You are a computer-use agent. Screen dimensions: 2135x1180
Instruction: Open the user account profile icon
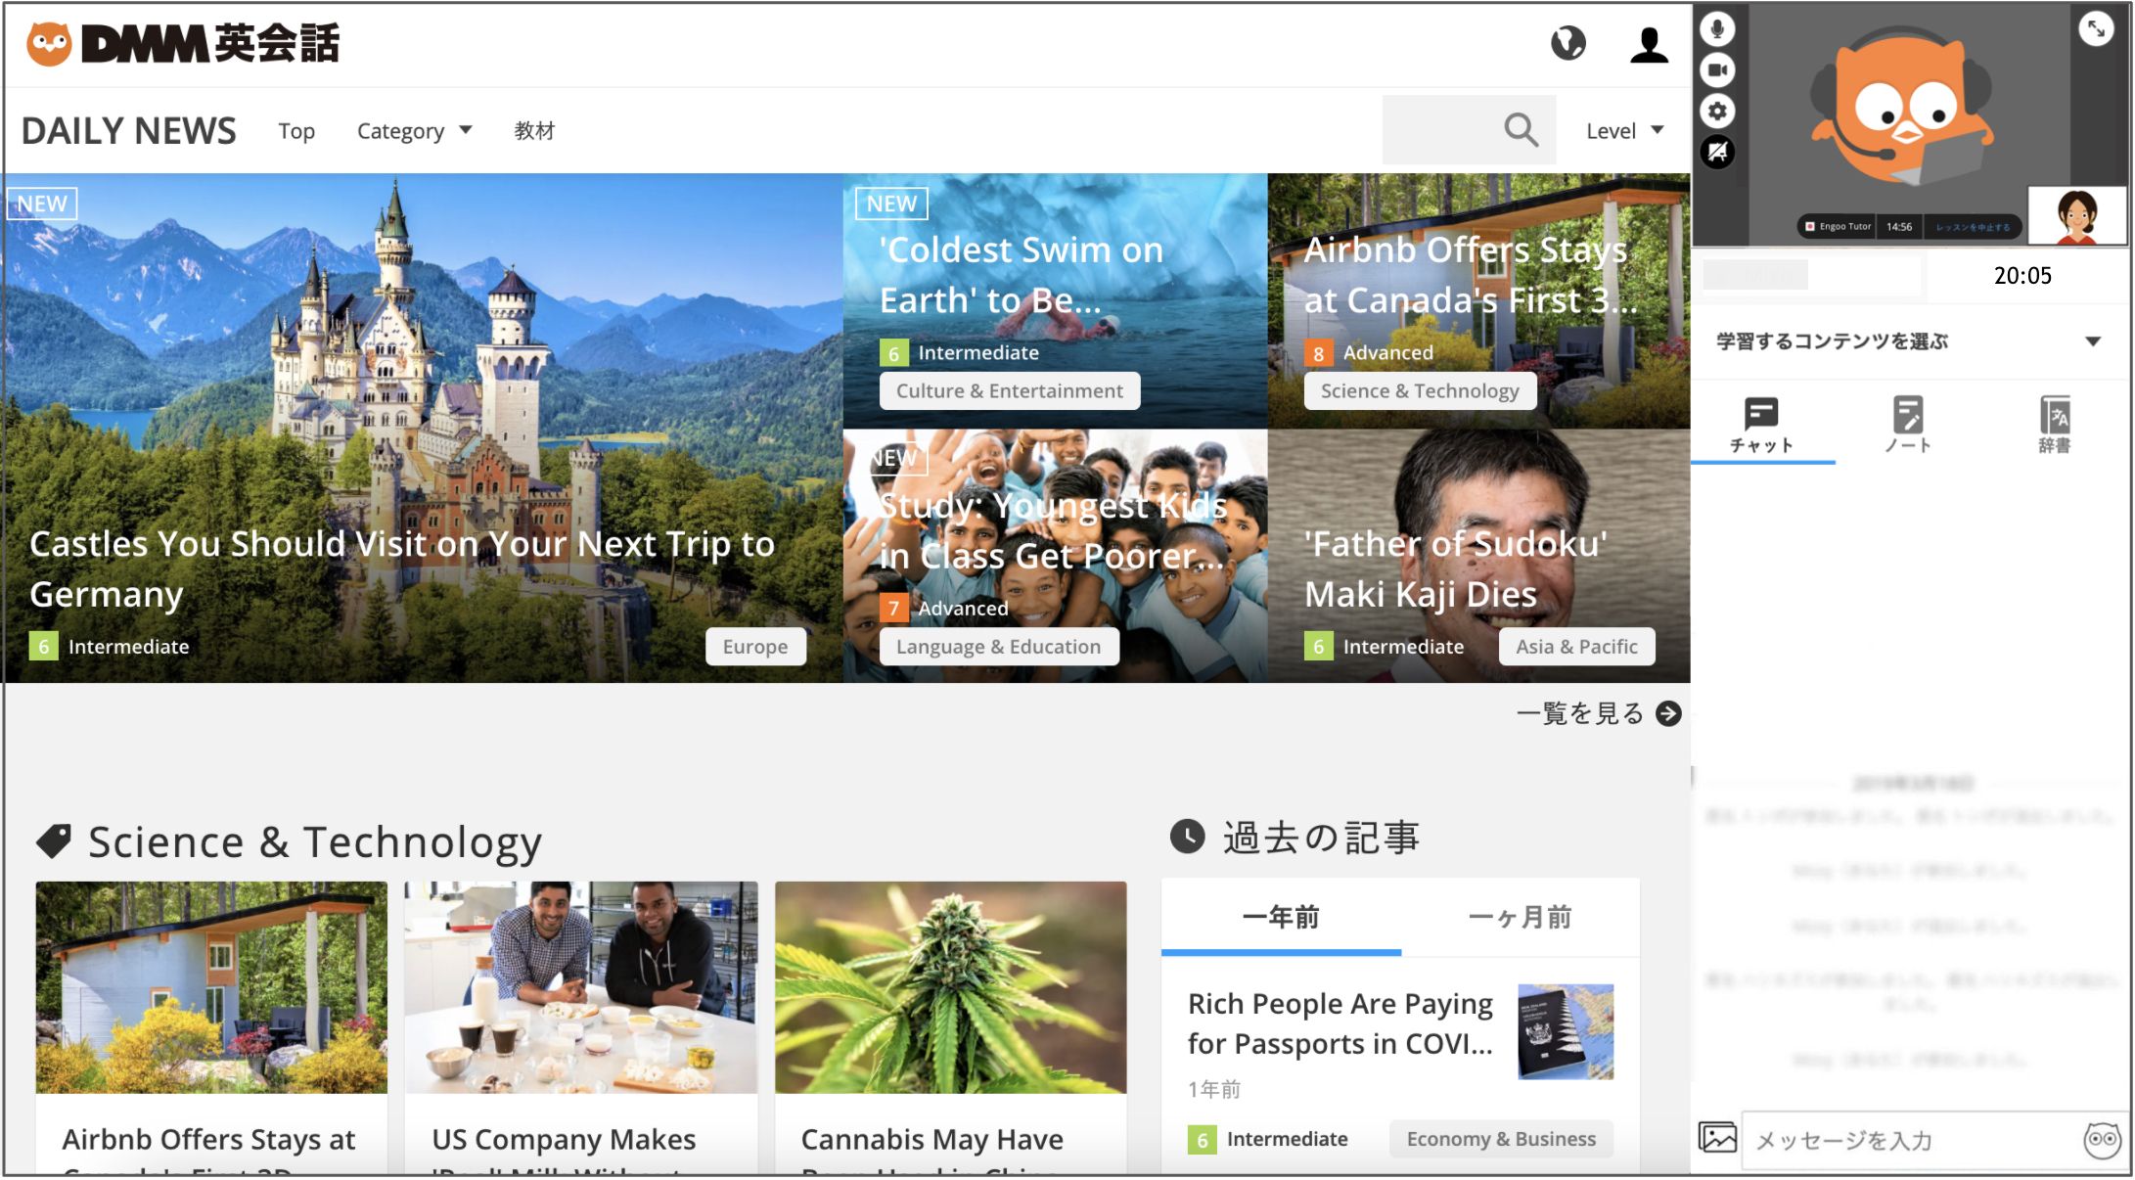(1649, 44)
